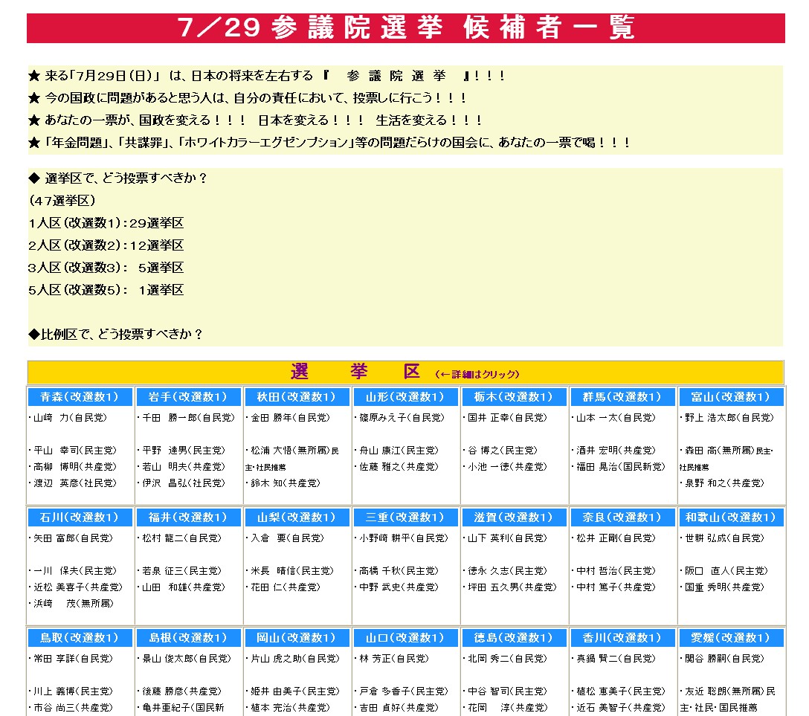The image size is (809, 716).
Task: Click candidate 松村 龍二(自民党)
Action: point(179,538)
